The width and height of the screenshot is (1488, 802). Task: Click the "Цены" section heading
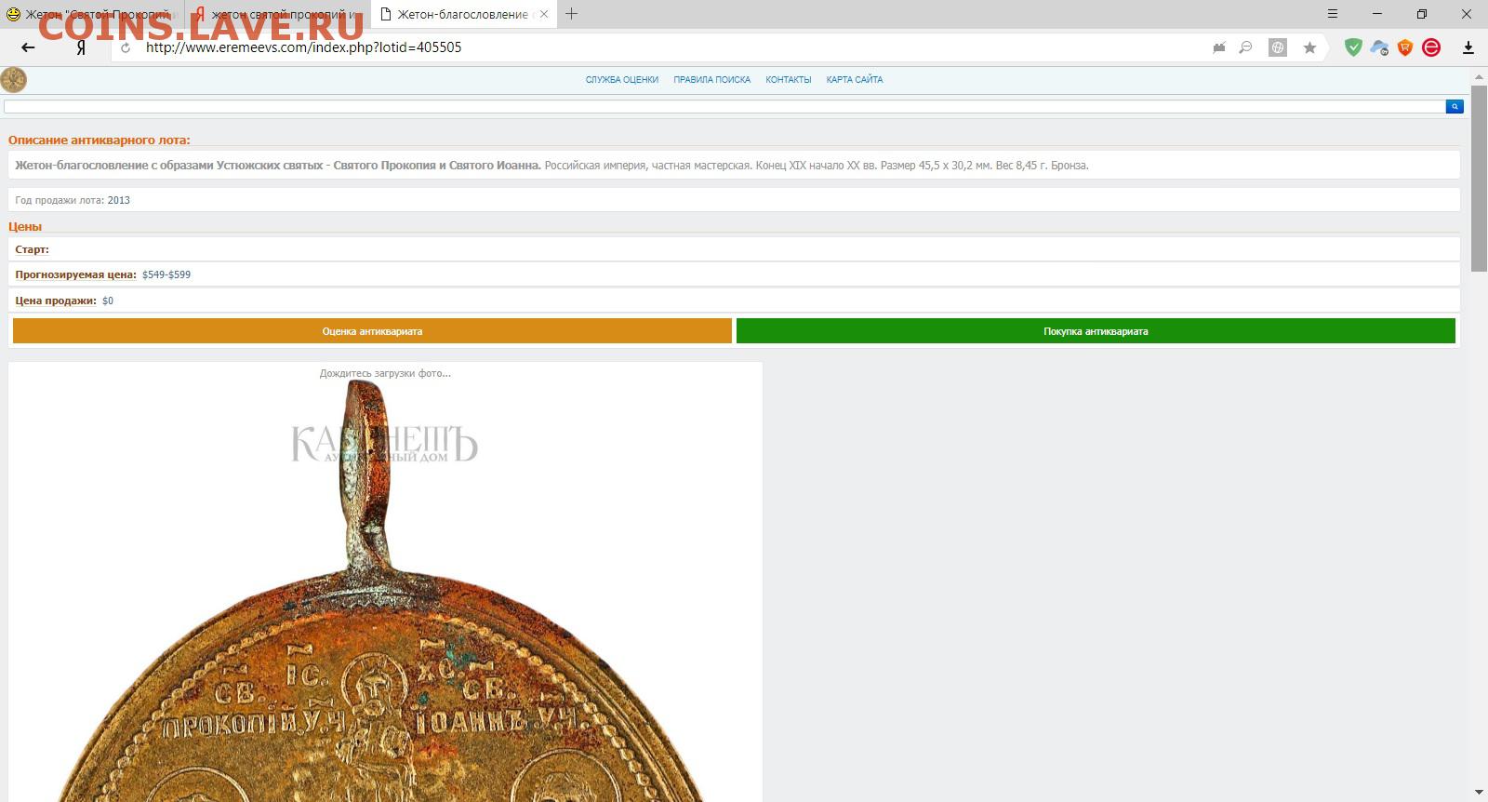25,226
